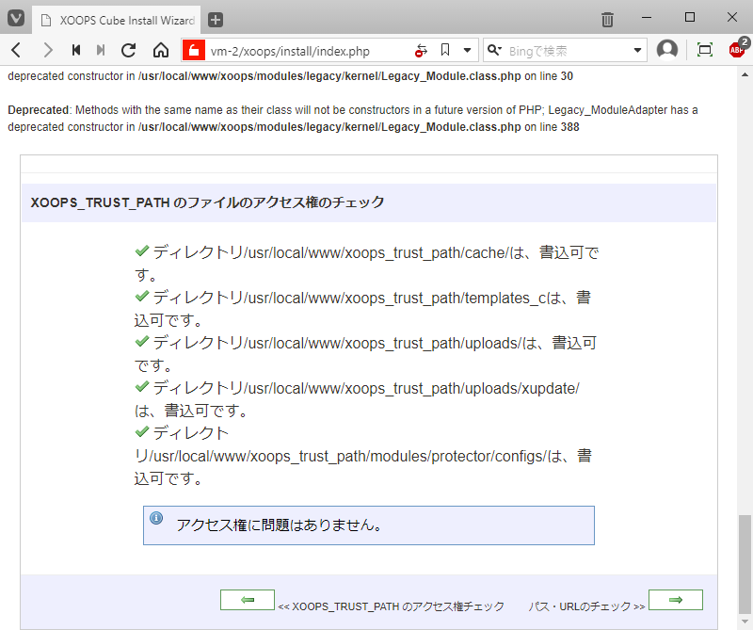Click label 'パス・URLのチェック >>'
This screenshot has width=753, height=630.
pos(586,606)
